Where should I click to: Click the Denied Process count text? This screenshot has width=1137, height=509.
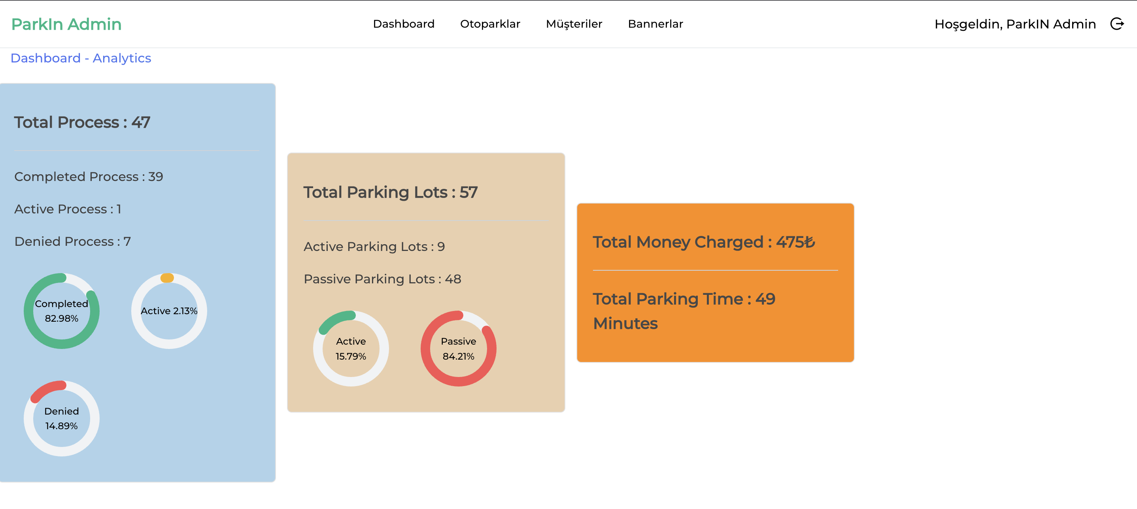point(72,241)
